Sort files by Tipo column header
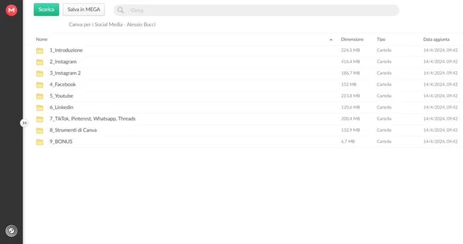Viewport: 463px width, 244px height. click(x=381, y=39)
